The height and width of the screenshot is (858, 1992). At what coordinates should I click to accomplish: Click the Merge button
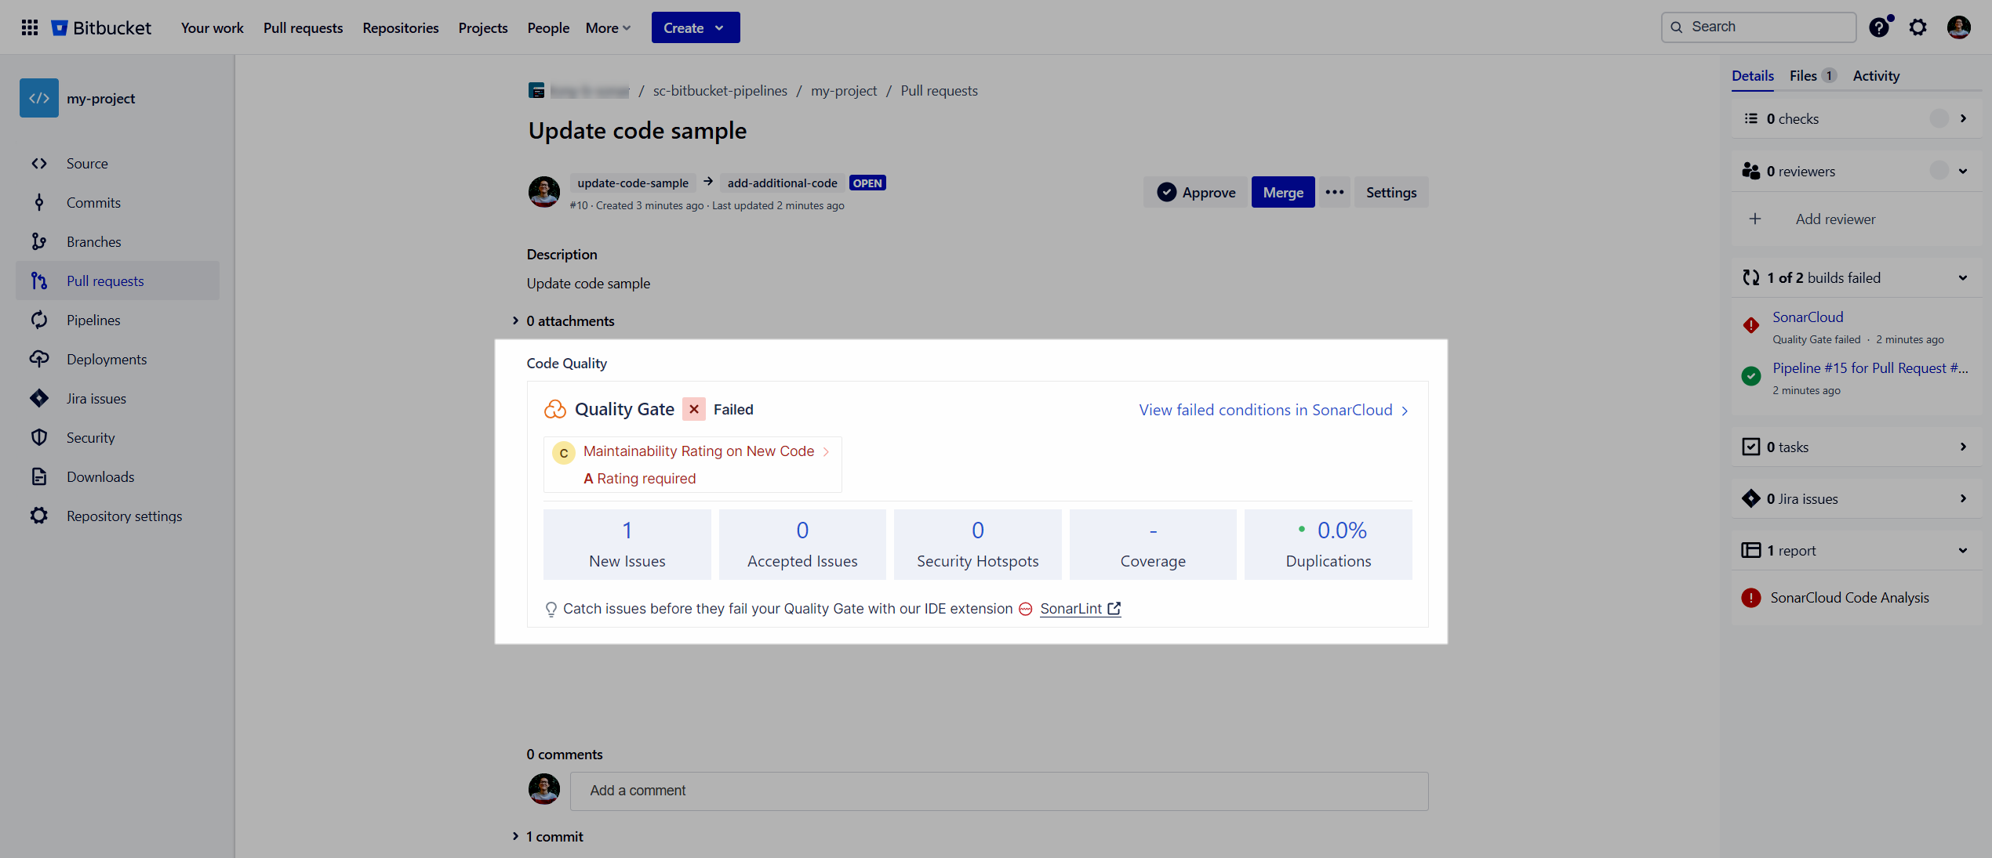coord(1283,192)
